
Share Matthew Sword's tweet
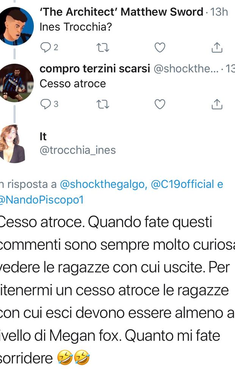click(217, 47)
